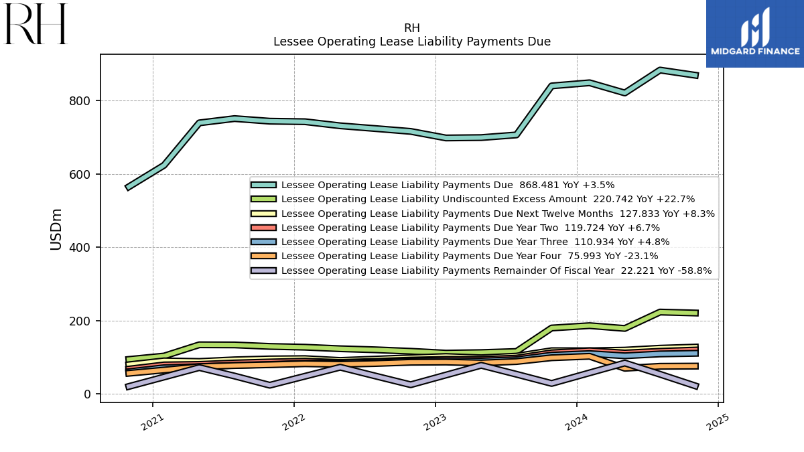804x452 pixels.
Task: Click the blue Year Three legend swatch
Action: click(263, 242)
